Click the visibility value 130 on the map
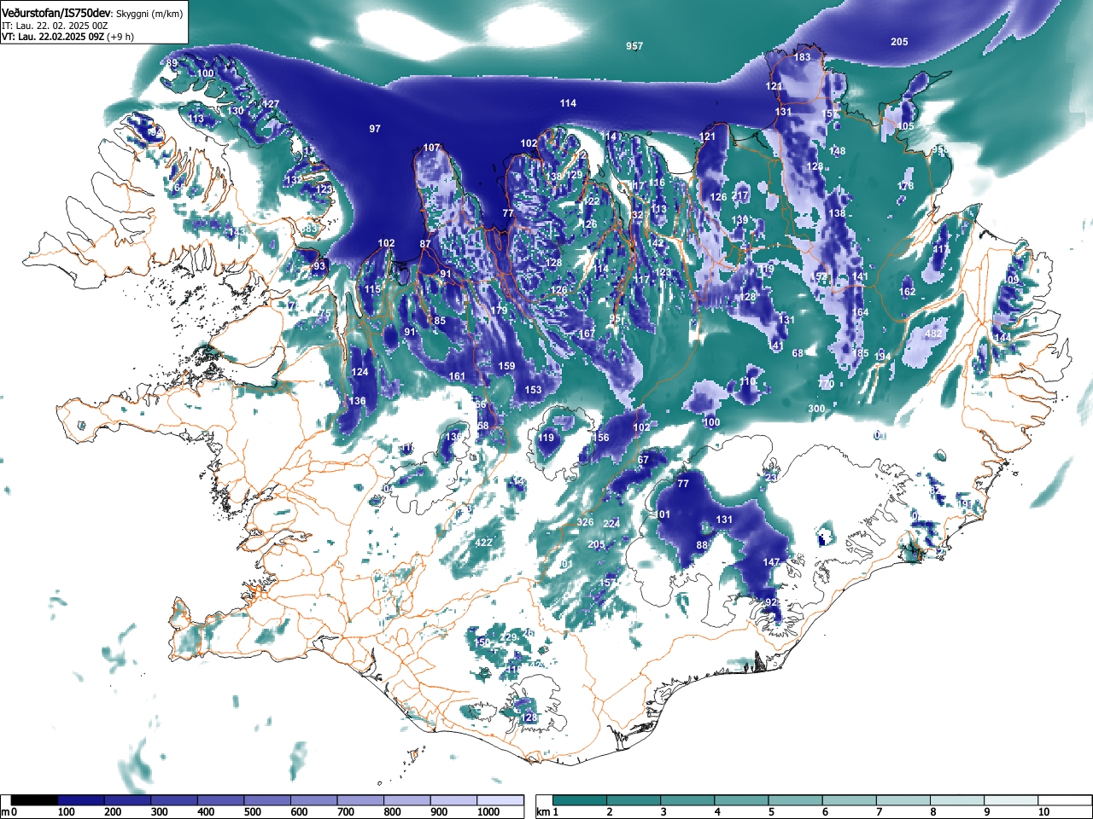This screenshot has width=1093, height=819. coord(235,111)
